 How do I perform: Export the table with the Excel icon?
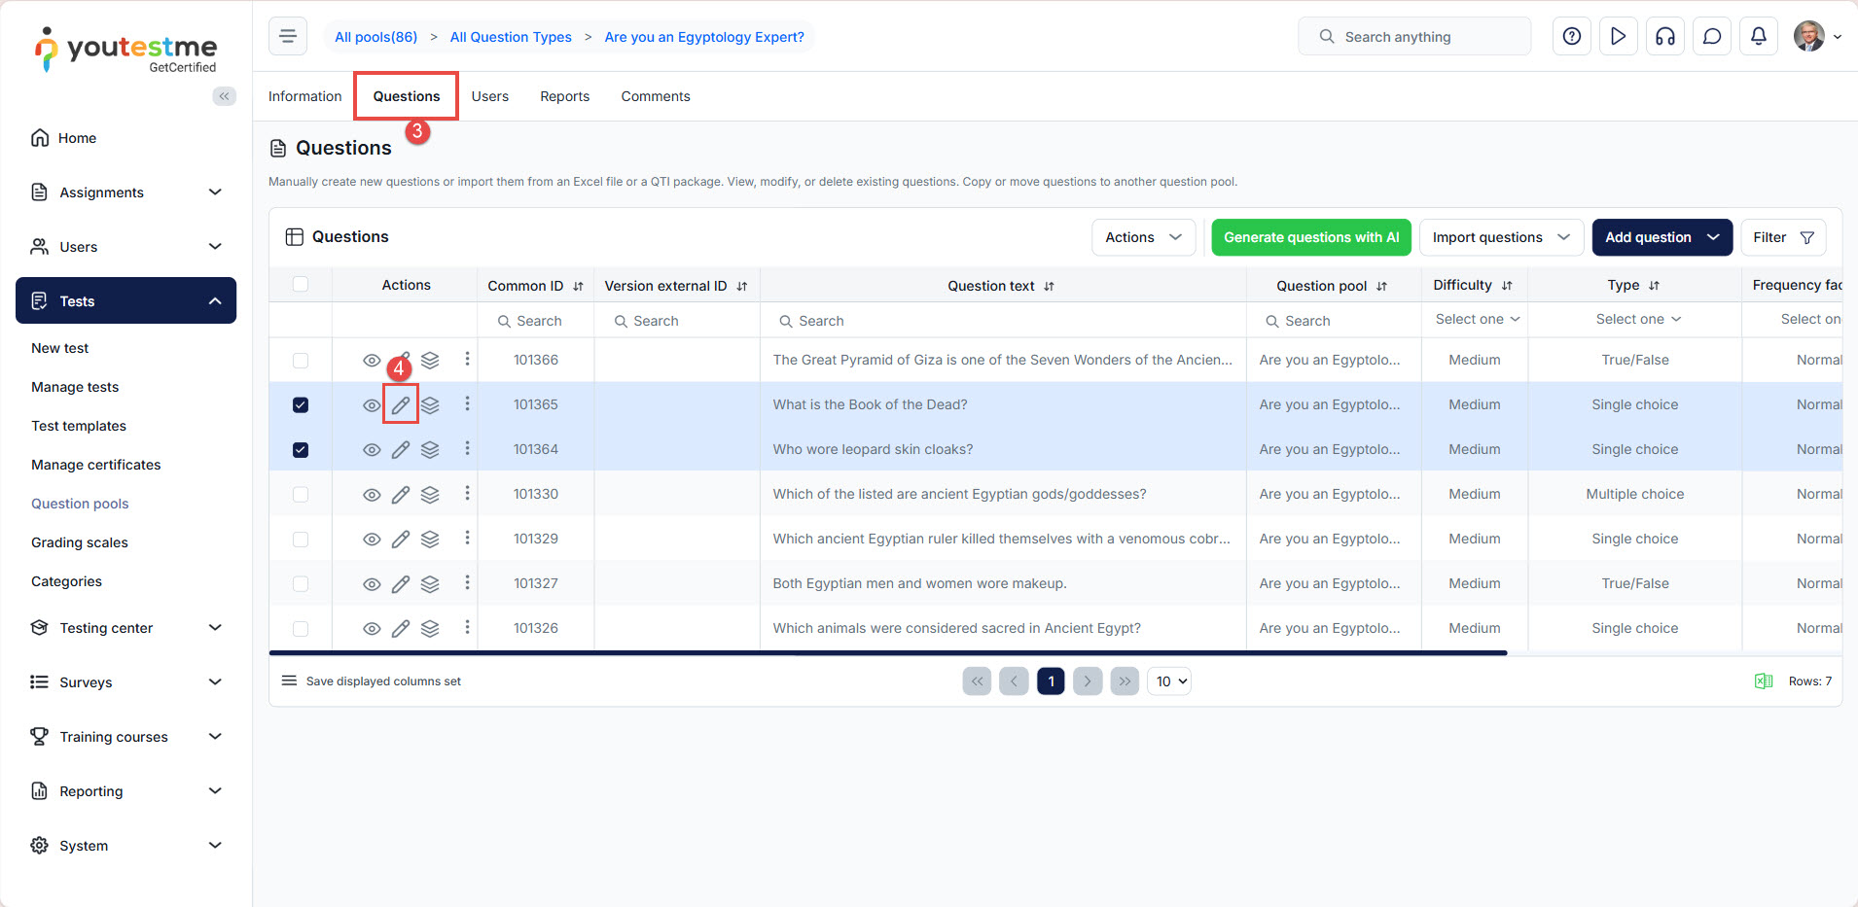1763,681
